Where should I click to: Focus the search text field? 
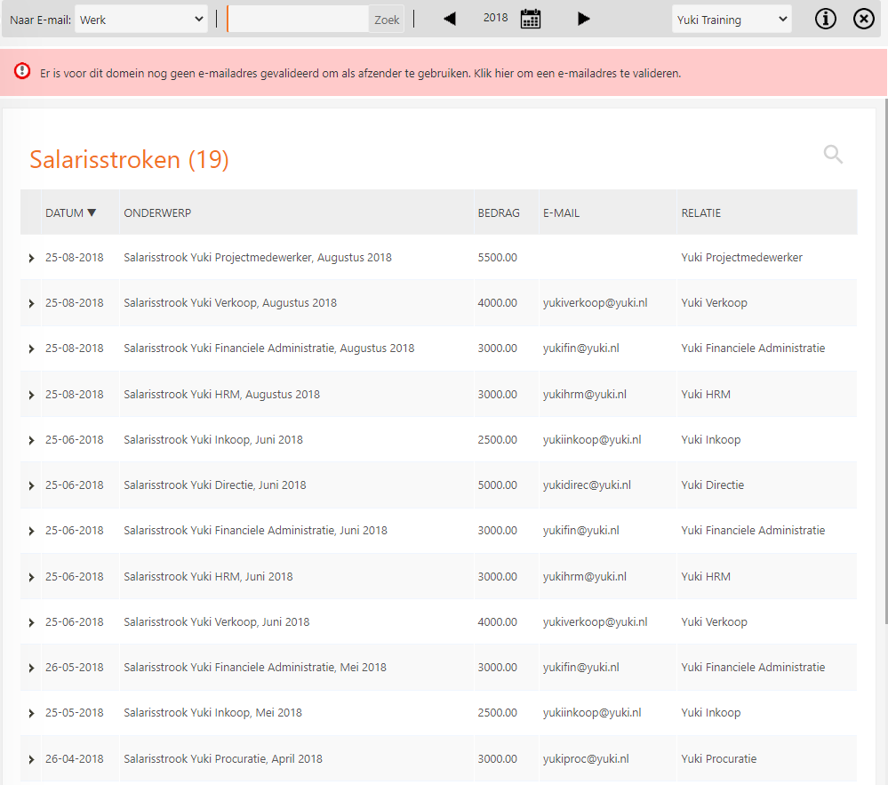click(x=298, y=20)
